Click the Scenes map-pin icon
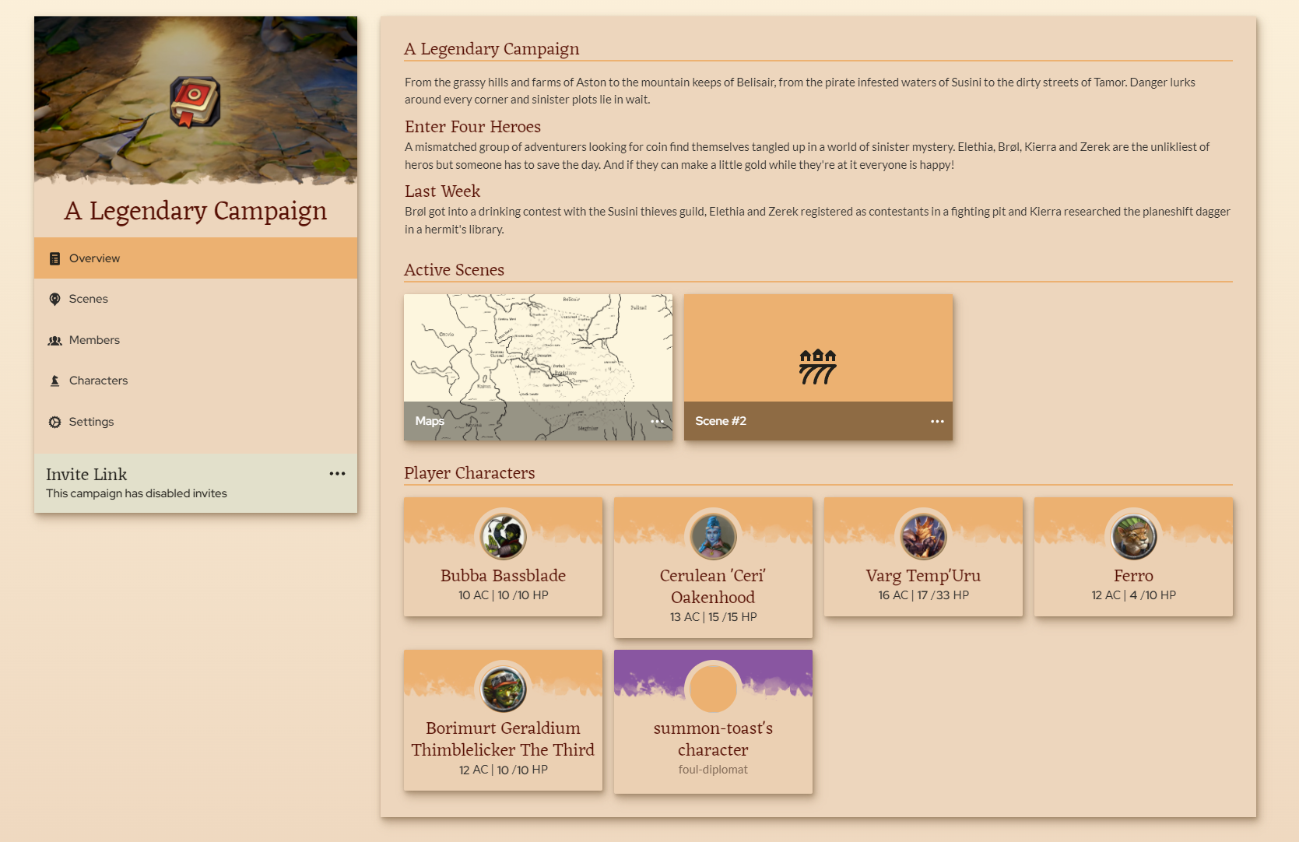The width and height of the screenshot is (1299, 842). click(x=54, y=300)
